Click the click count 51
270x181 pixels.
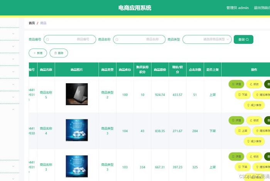coord(195,95)
